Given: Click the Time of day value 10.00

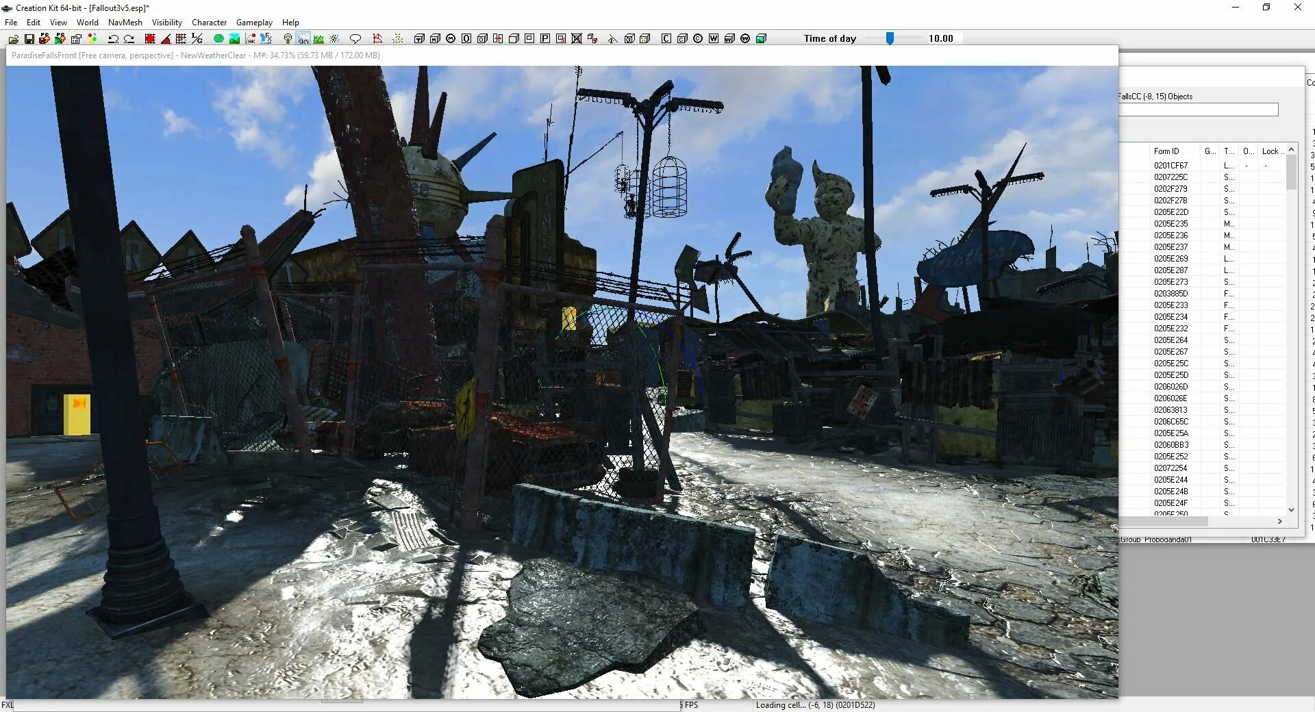Looking at the screenshot, I should tap(940, 38).
